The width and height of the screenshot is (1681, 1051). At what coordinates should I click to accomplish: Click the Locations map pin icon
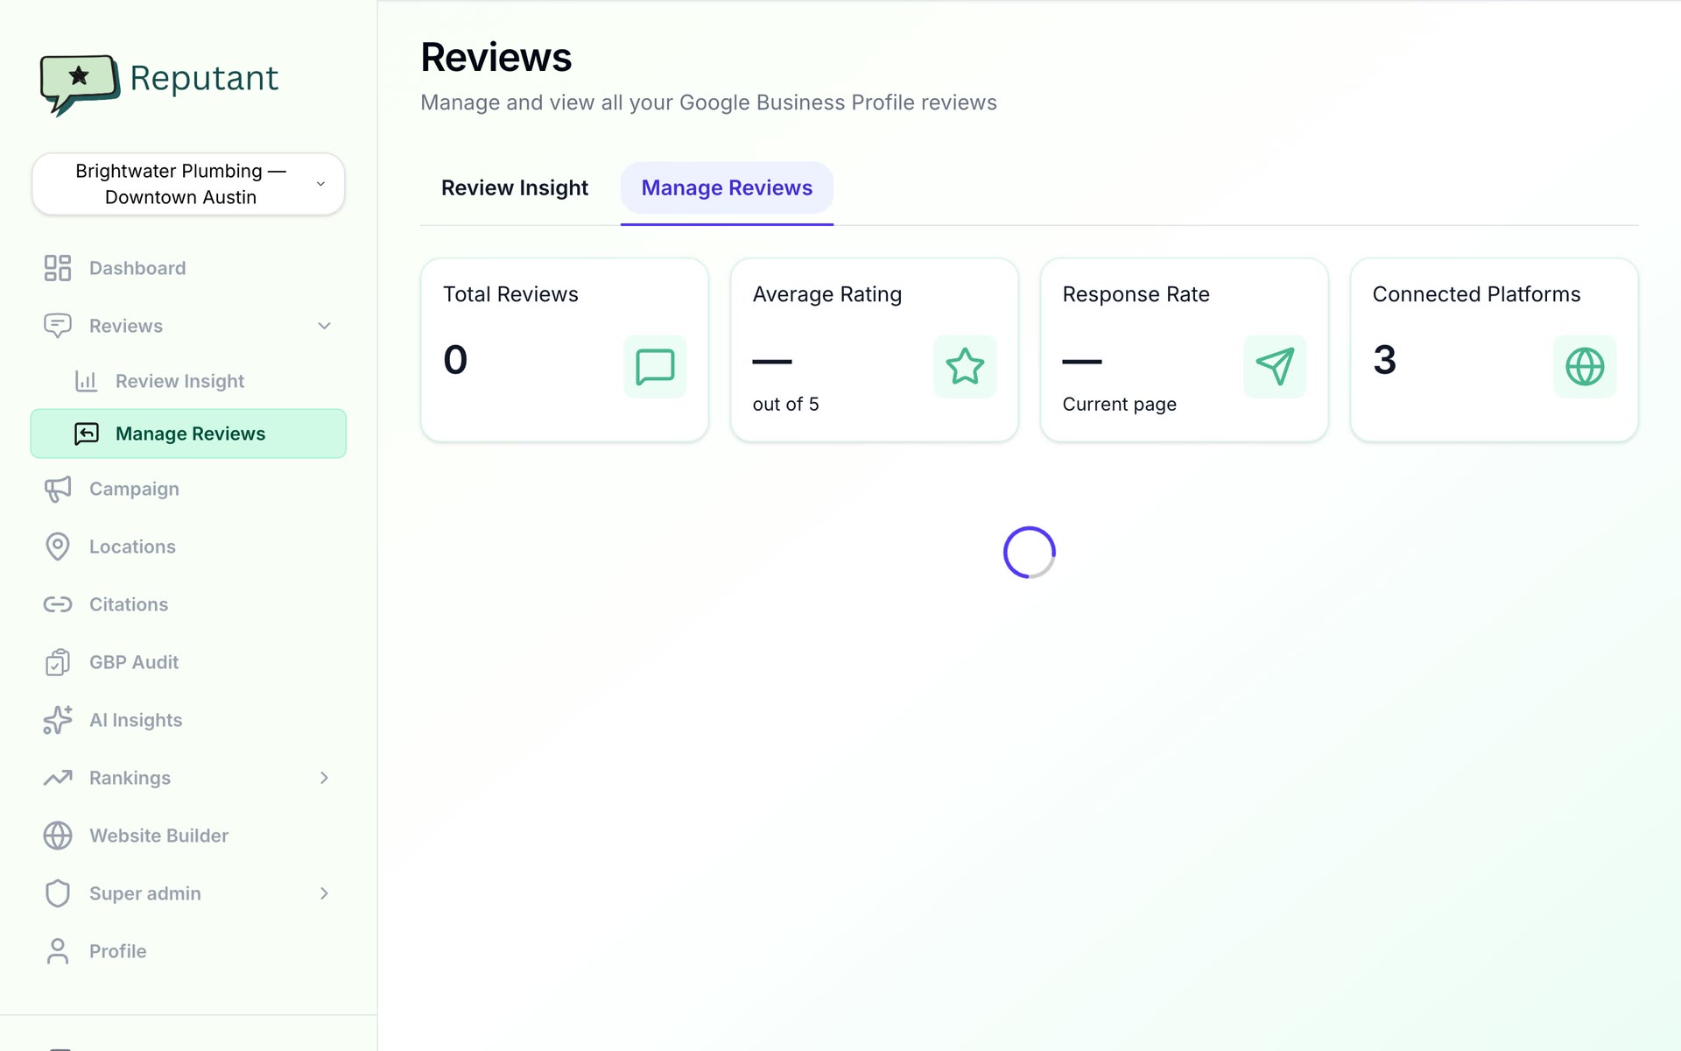(x=58, y=547)
